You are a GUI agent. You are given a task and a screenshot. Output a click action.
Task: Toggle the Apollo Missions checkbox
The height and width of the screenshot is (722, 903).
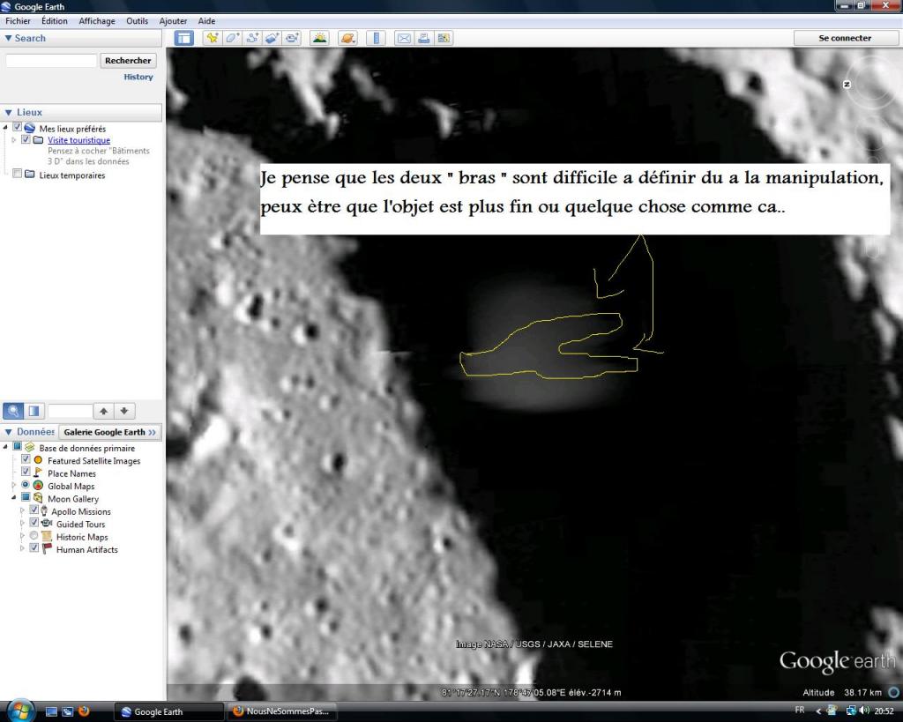point(34,510)
